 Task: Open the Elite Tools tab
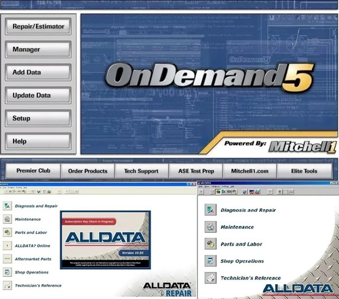(x=304, y=171)
